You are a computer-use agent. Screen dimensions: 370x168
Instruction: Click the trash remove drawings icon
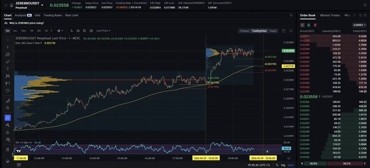click(x=8, y=150)
